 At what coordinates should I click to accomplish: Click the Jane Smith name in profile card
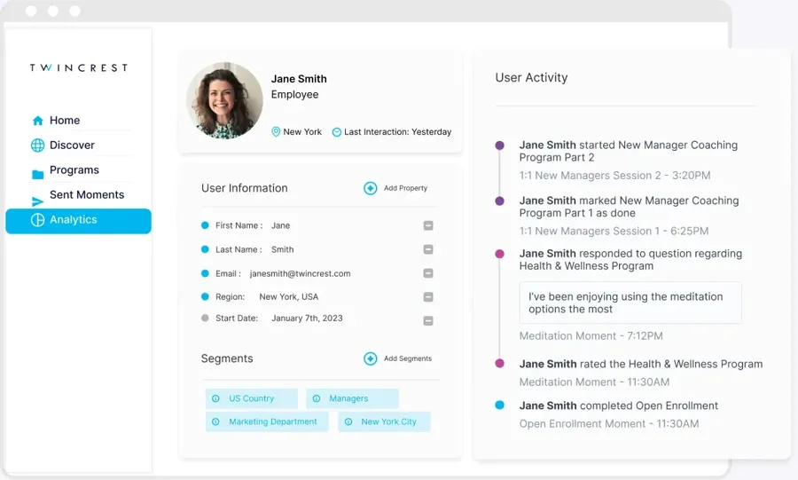point(299,79)
